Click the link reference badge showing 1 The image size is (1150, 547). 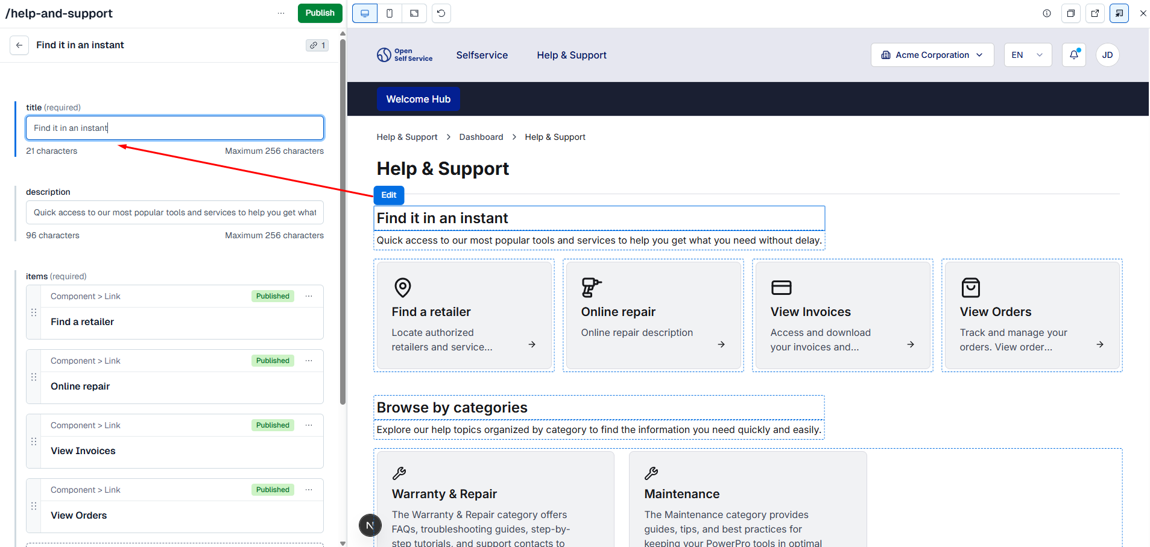(317, 45)
